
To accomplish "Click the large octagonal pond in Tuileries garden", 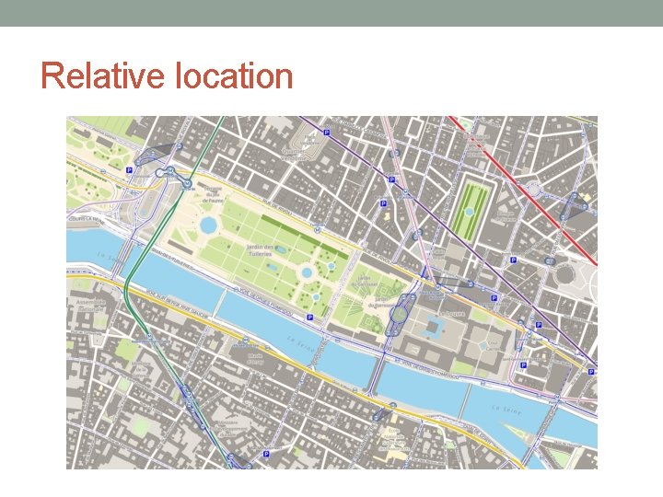I will click(x=208, y=225).
